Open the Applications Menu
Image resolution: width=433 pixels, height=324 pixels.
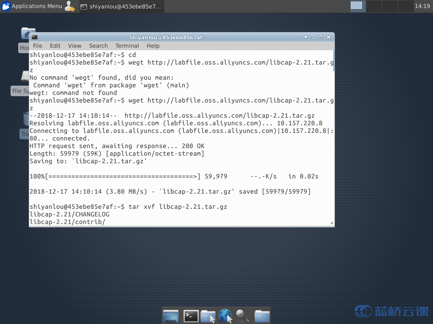pos(31,6)
